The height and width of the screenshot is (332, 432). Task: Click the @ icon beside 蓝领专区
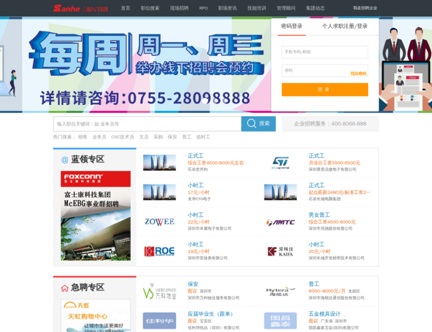(x=64, y=159)
